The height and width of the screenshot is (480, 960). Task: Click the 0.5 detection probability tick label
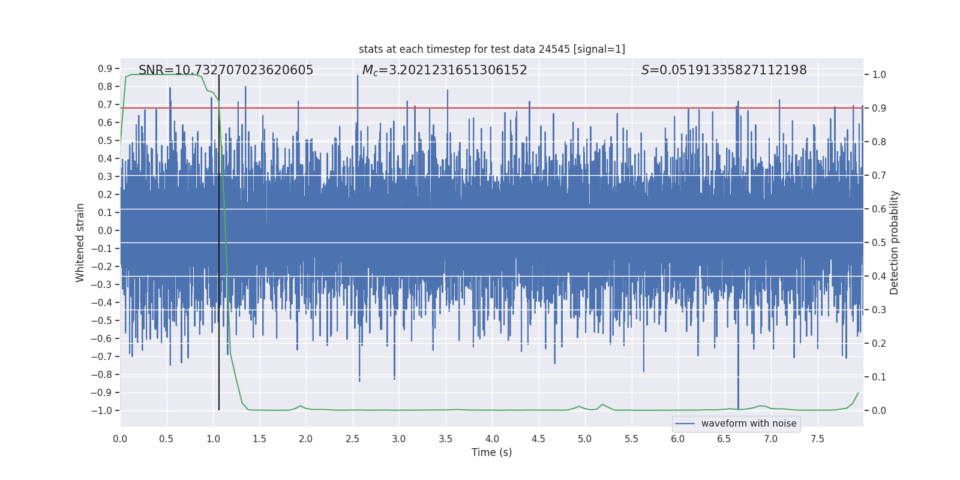(879, 243)
